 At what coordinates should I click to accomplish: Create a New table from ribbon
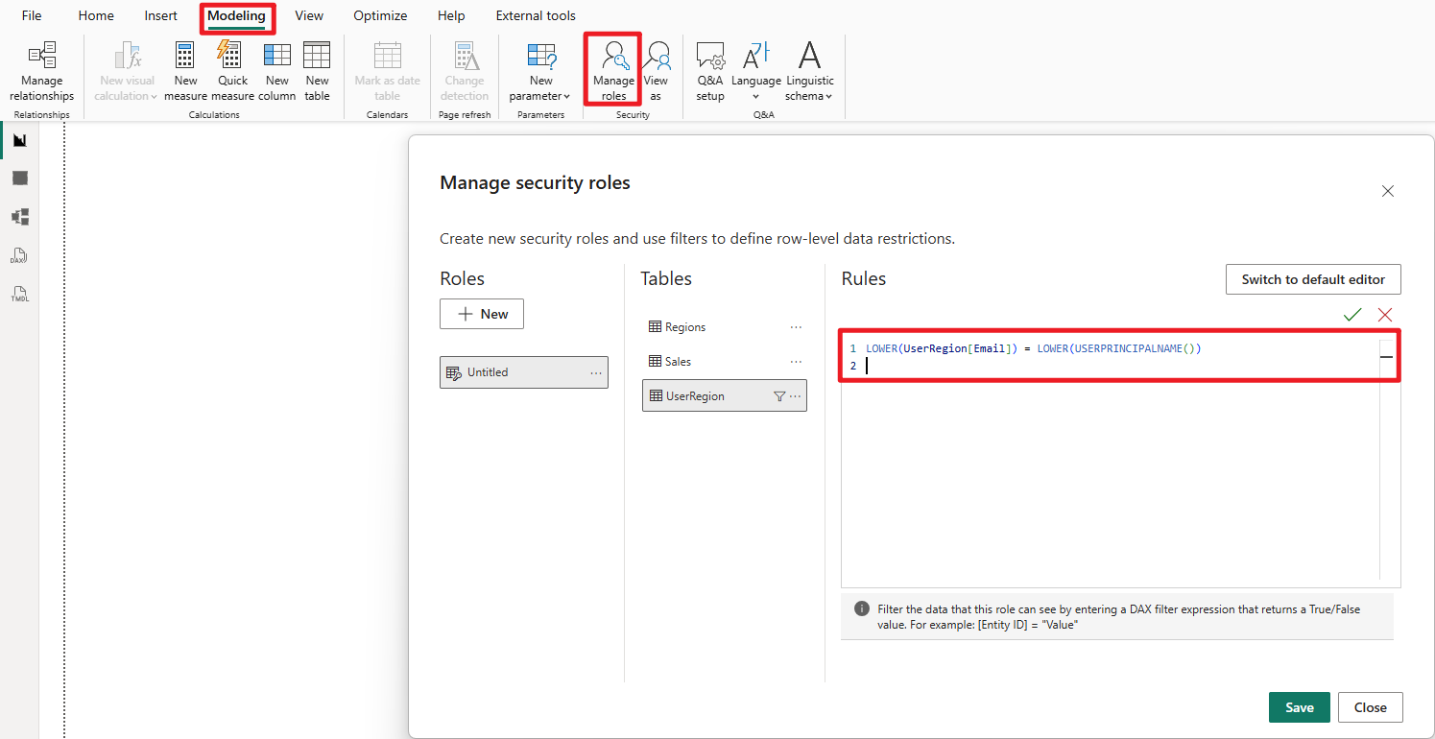317,72
